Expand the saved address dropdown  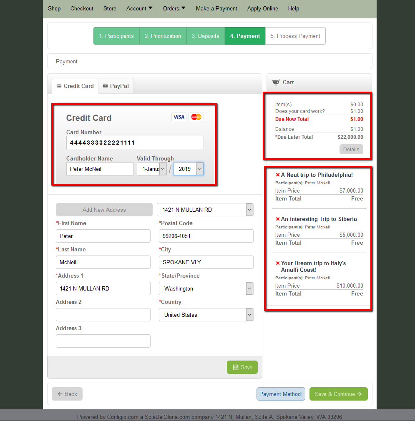click(205, 210)
